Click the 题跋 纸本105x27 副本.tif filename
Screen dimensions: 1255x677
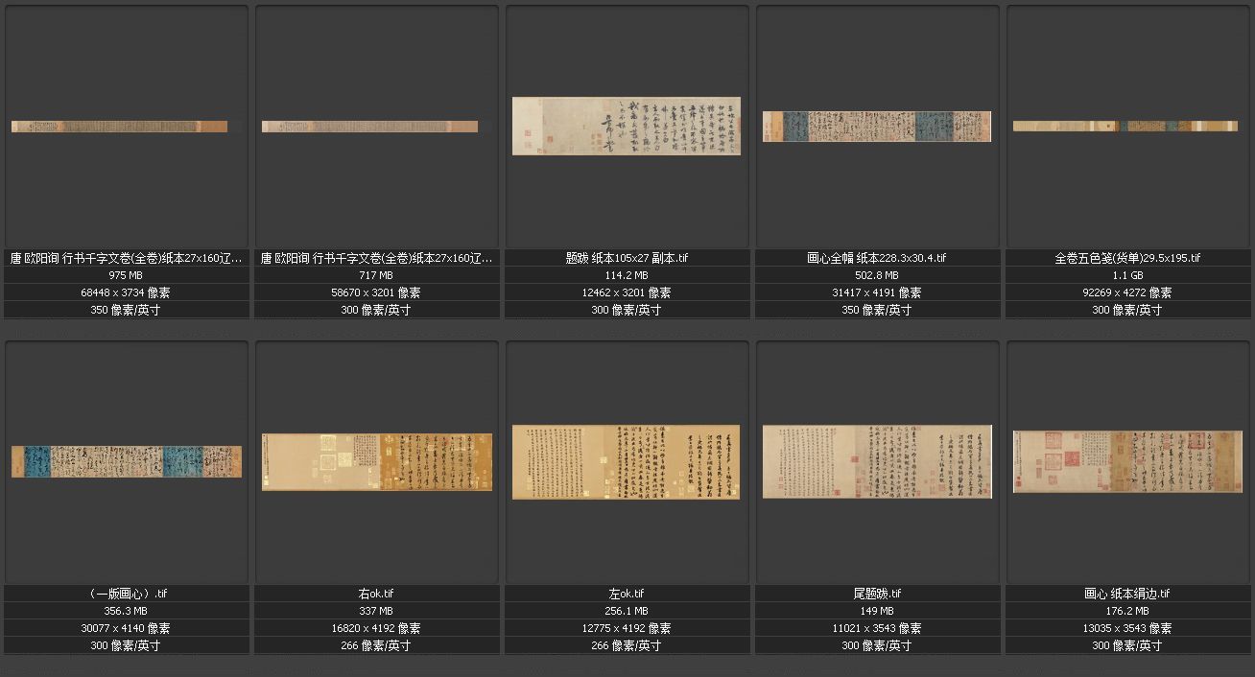coord(627,258)
